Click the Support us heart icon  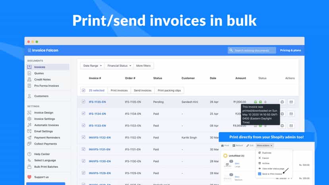point(29,177)
